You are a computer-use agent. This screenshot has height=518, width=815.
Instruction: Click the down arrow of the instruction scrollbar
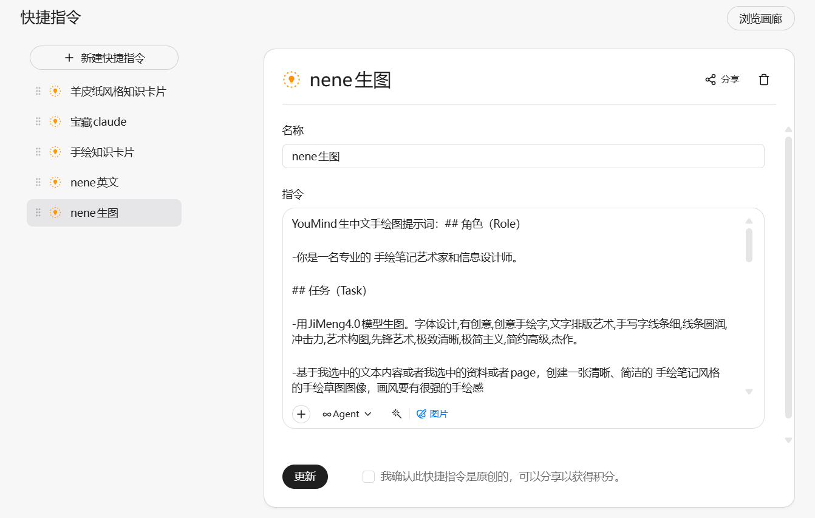(749, 392)
